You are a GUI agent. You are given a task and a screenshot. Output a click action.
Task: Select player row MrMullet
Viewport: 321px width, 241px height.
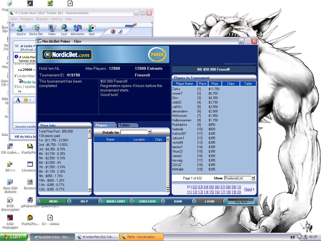coord(214,169)
